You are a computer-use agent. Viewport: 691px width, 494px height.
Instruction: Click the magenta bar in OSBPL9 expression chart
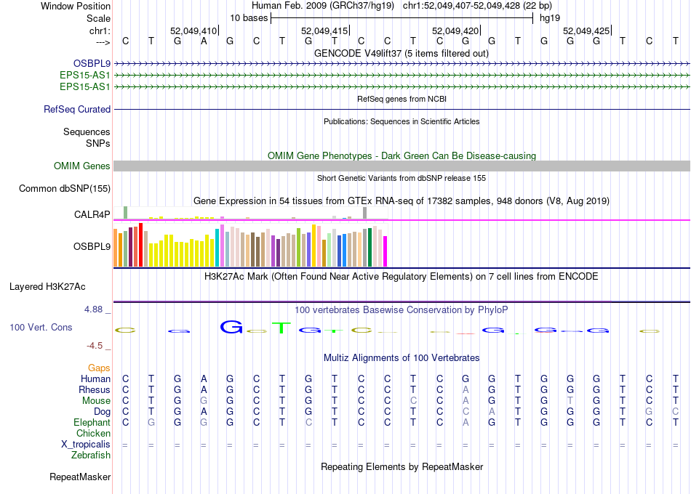pos(385,251)
